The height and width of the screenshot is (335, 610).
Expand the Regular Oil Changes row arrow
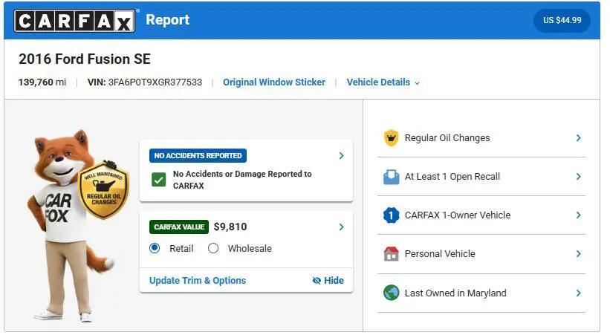[579, 137]
